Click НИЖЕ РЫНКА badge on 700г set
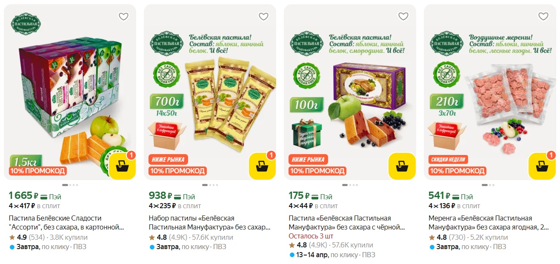The height and width of the screenshot is (264, 560). tap(168, 160)
